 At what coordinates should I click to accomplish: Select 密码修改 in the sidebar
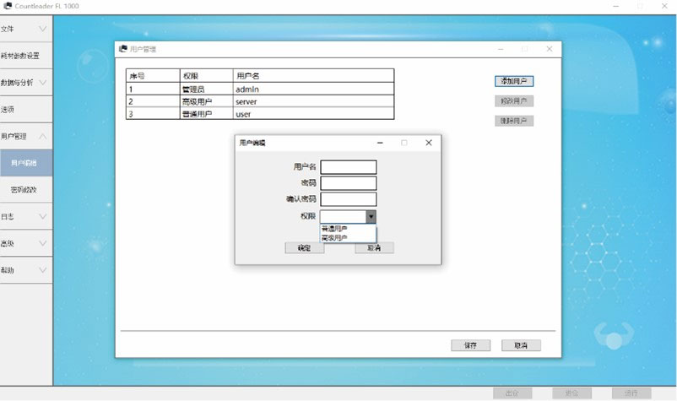(25, 189)
